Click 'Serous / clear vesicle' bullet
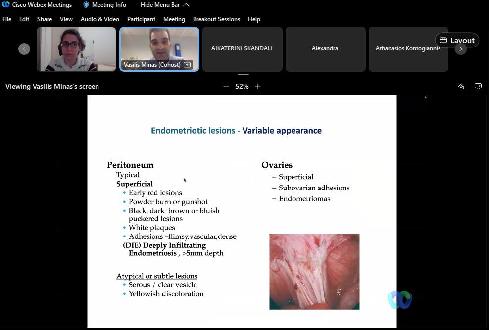Viewport: 489px width, 330px height. (162, 285)
